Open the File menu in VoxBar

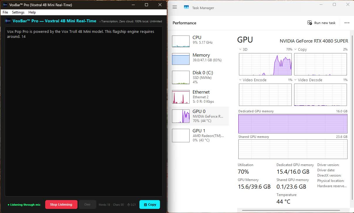pyautogui.click(x=5, y=12)
